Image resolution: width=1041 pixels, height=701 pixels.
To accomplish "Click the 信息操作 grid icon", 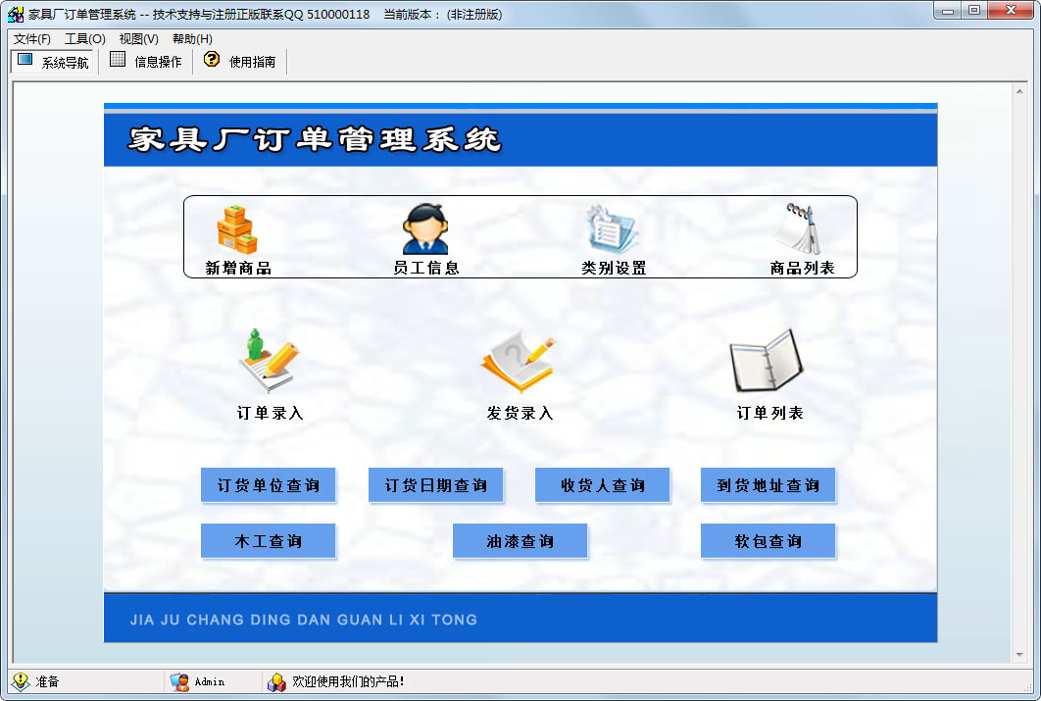I will (118, 59).
